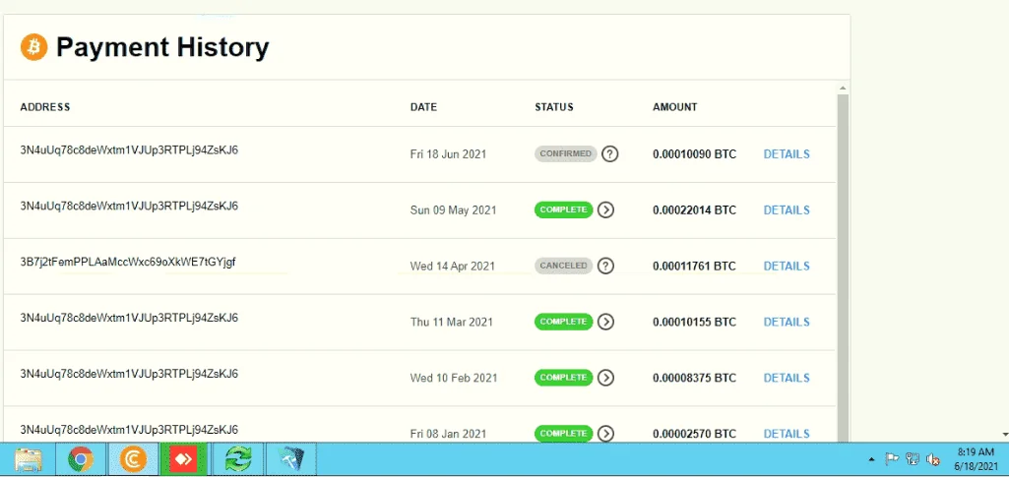This screenshot has width=1009, height=477.
Task: Open the arrow icon for the 09 May 2021 payment
Action: tap(605, 210)
